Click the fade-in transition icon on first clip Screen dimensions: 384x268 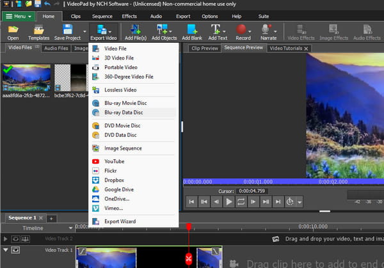(83, 251)
